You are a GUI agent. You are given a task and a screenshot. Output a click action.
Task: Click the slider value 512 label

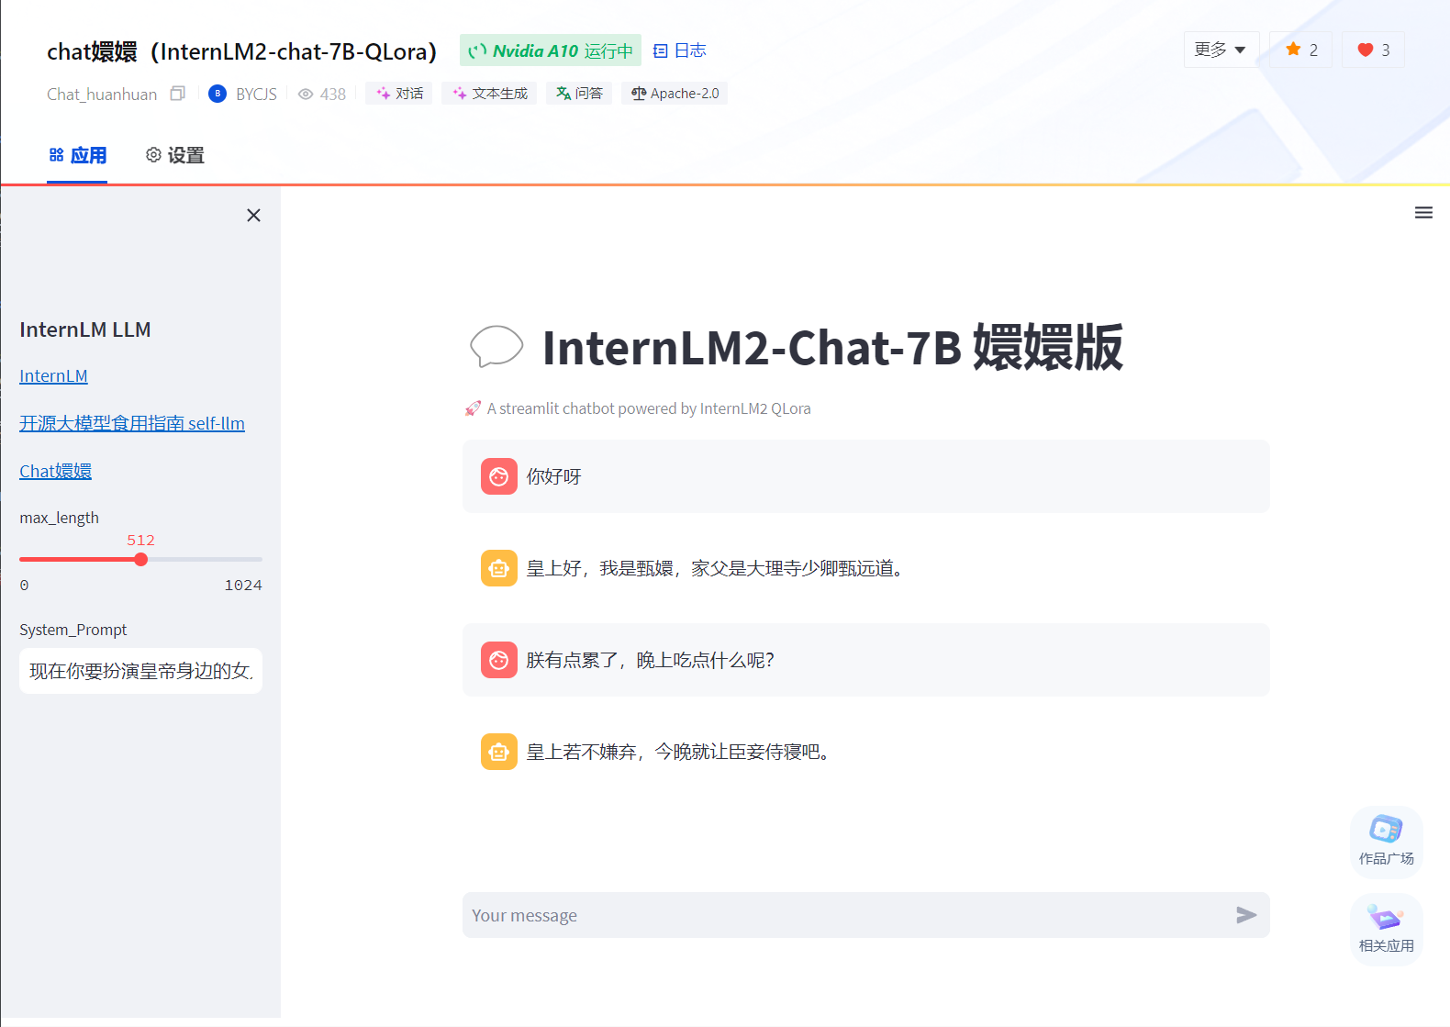pyautogui.click(x=140, y=540)
